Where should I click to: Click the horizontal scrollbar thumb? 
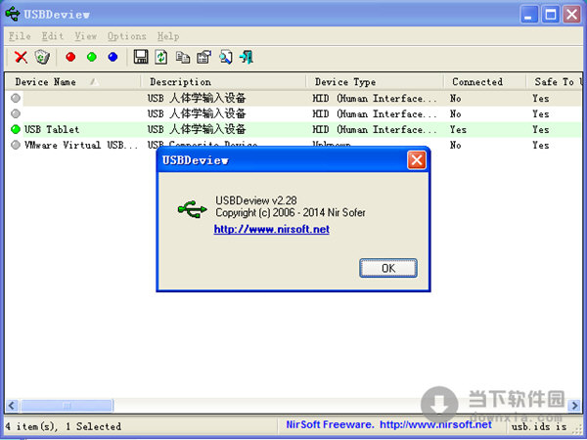pyautogui.click(x=66, y=405)
